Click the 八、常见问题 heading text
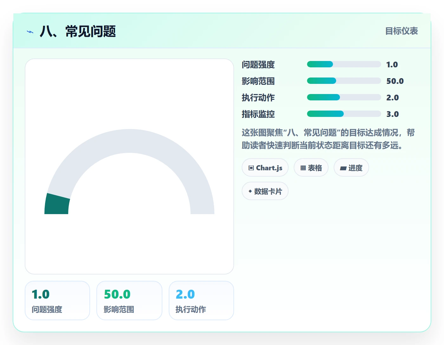 tap(78, 31)
